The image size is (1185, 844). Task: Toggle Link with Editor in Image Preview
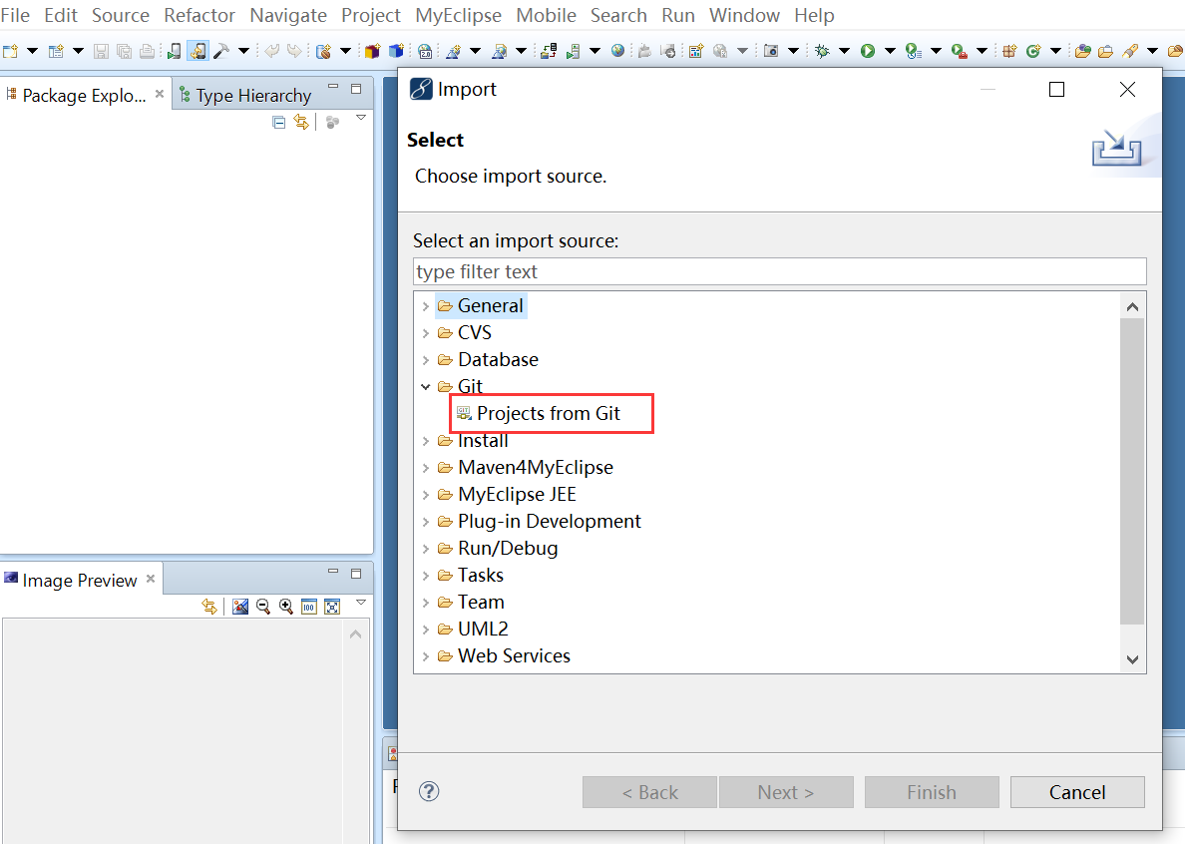click(x=209, y=607)
